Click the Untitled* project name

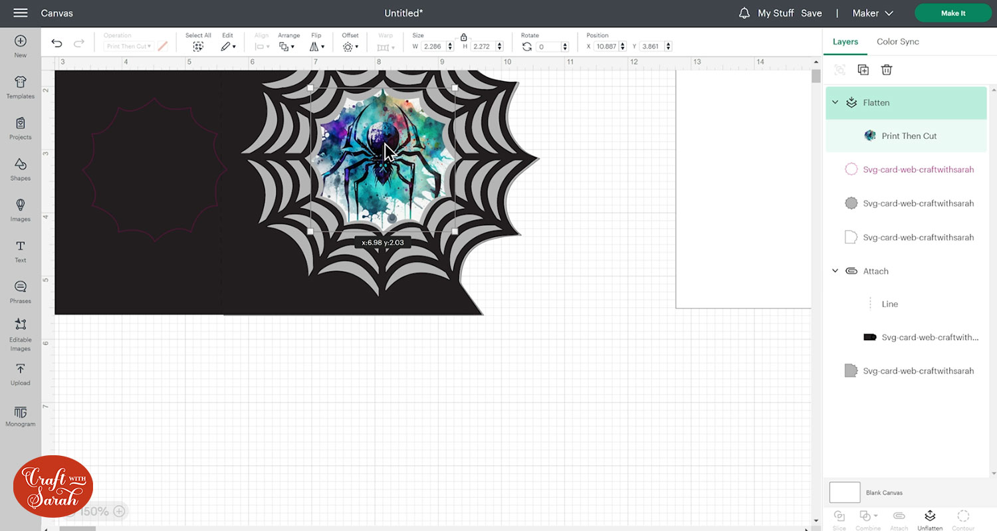(x=403, y=13)
